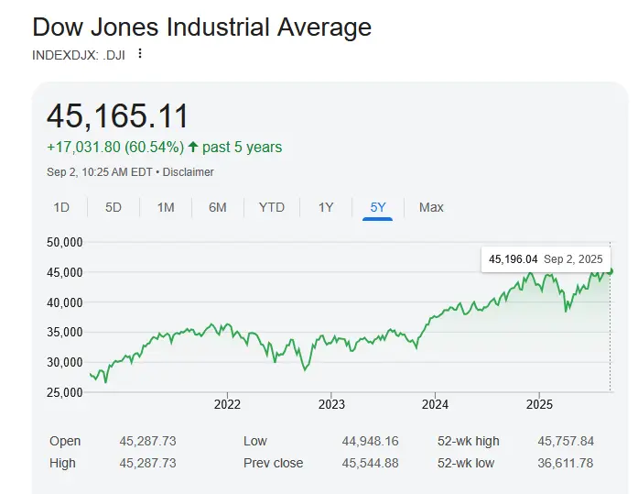This screenshot has width=638, height=494.
Task: Click the green up arrow indicator
Action: point(193,147)
